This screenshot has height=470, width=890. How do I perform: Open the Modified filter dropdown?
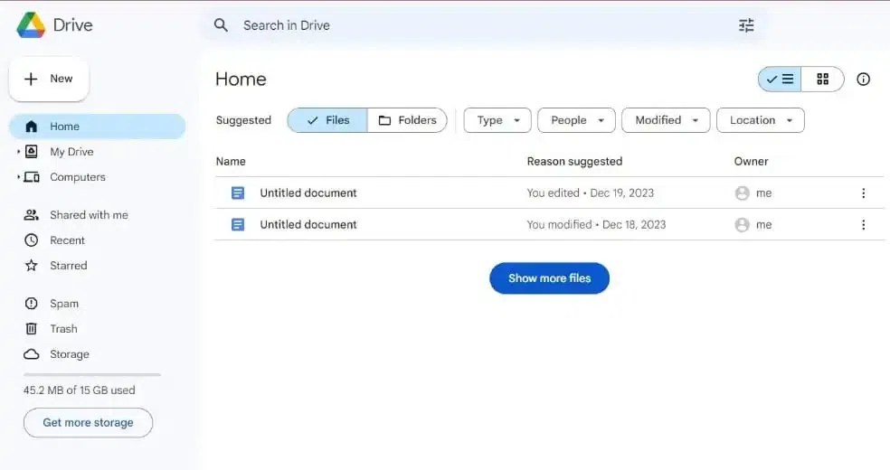666,120
